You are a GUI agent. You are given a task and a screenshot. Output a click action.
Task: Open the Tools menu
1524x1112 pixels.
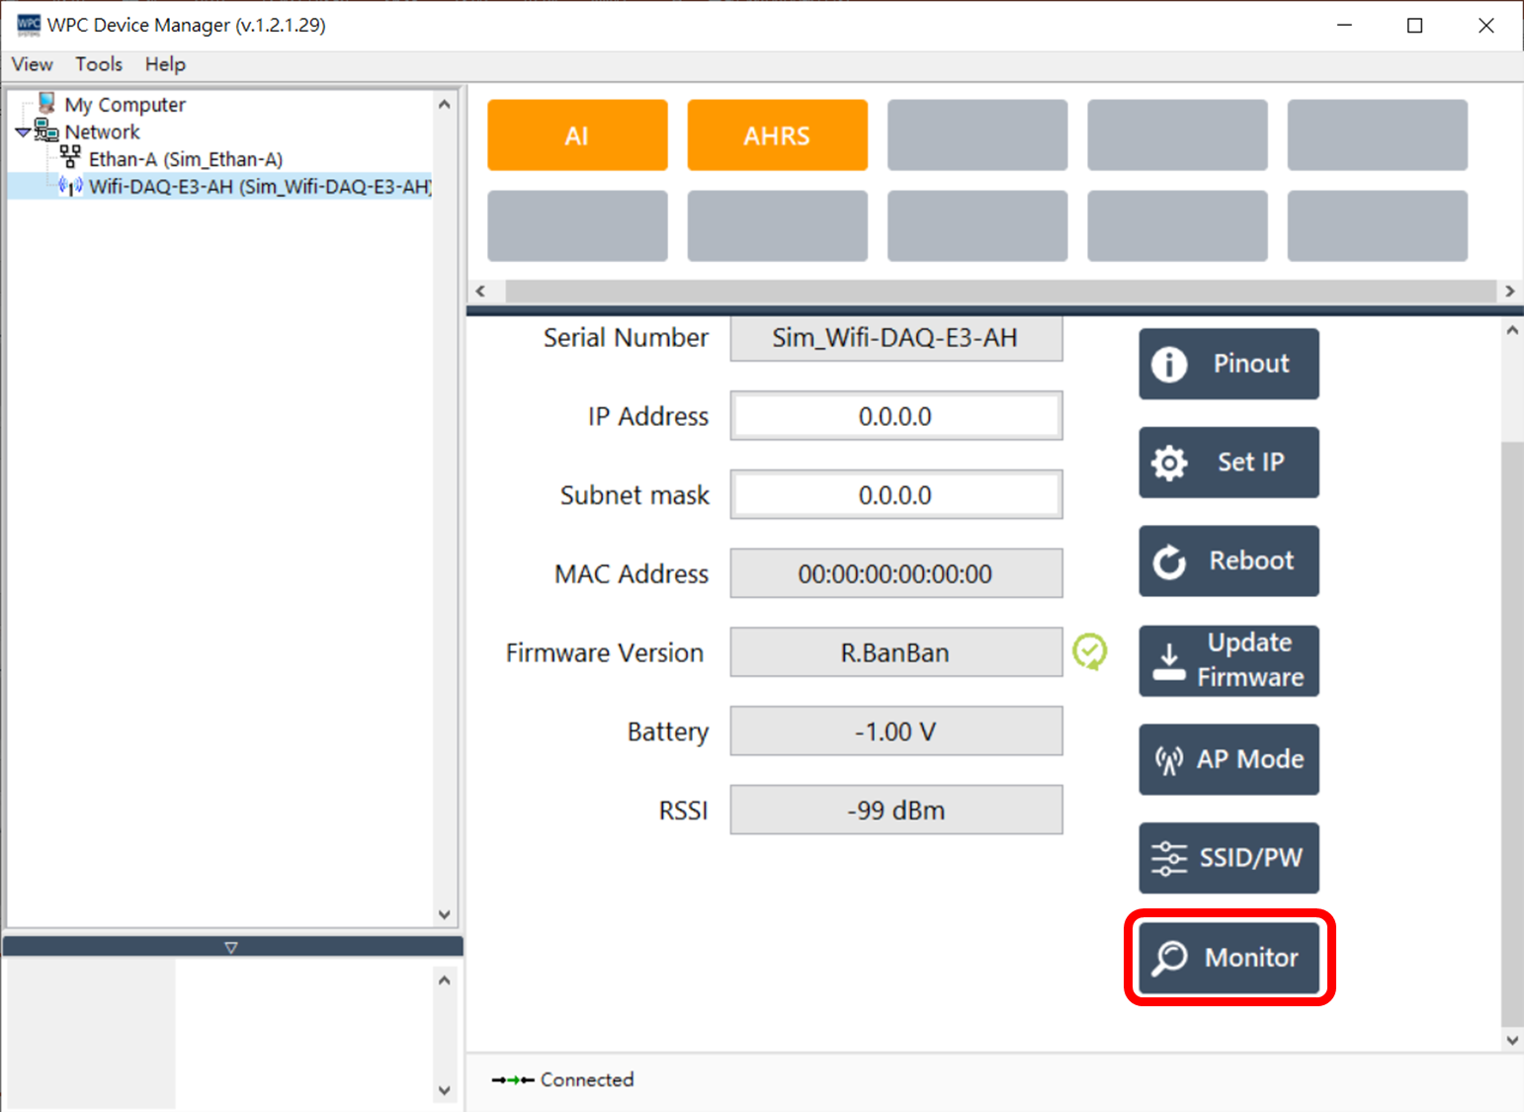(x=99, y=64)
